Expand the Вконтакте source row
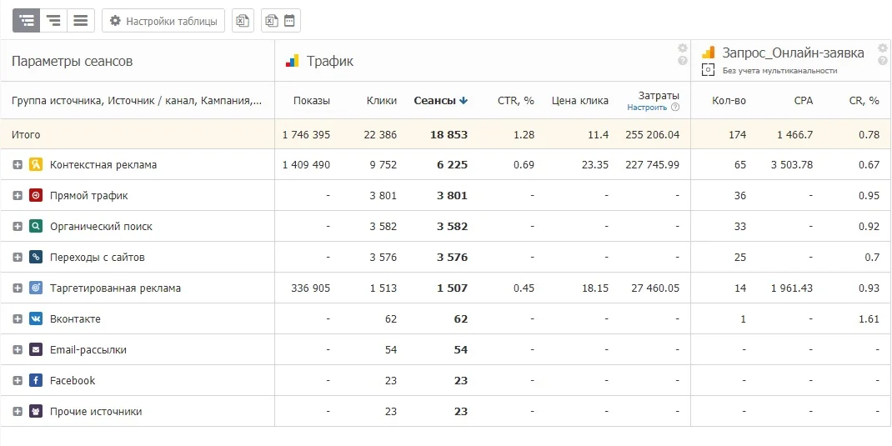The image size is (892, 446). [x=17, y=319]
